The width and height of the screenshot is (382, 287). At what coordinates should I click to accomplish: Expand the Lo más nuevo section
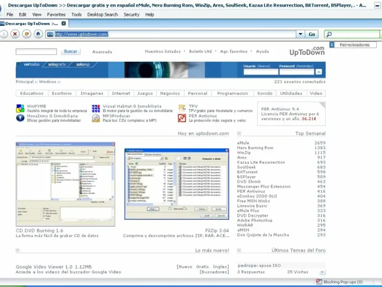[x=18, y=250]
